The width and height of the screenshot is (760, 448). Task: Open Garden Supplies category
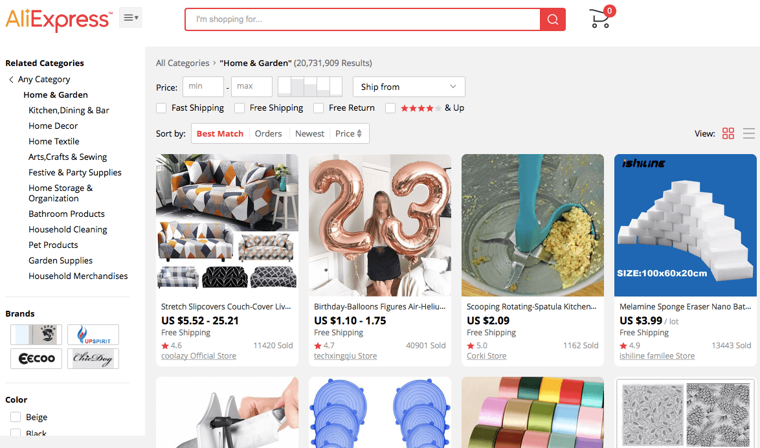click(x=60, y=260)
